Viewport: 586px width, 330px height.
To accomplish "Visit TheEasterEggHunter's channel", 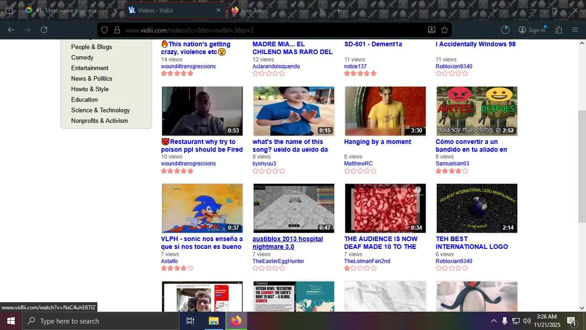I will pyautogui.click(x=278, y=261).
